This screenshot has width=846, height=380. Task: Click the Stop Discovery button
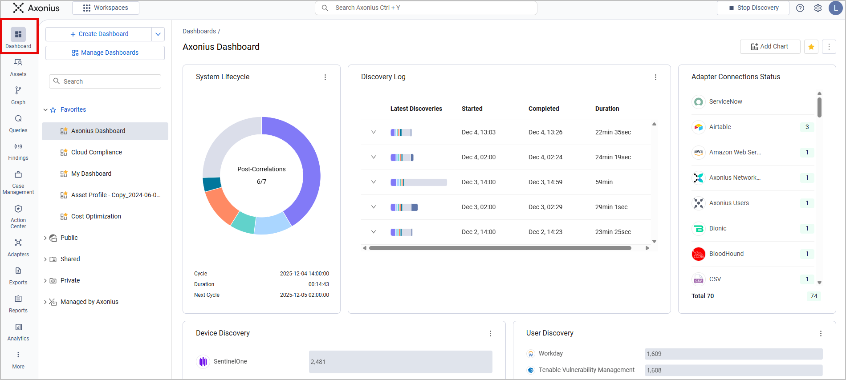click(753, 8)
